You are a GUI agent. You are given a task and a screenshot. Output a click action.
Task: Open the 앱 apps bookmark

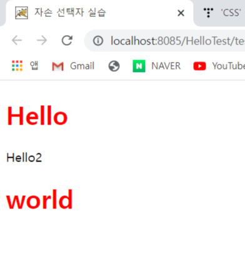pyautogui.click(x=25, y=66)
